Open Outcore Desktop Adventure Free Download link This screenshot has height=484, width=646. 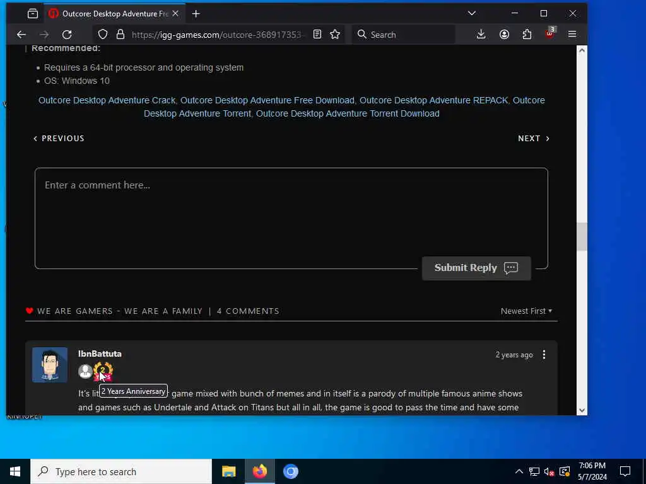[x=267, y=100]
